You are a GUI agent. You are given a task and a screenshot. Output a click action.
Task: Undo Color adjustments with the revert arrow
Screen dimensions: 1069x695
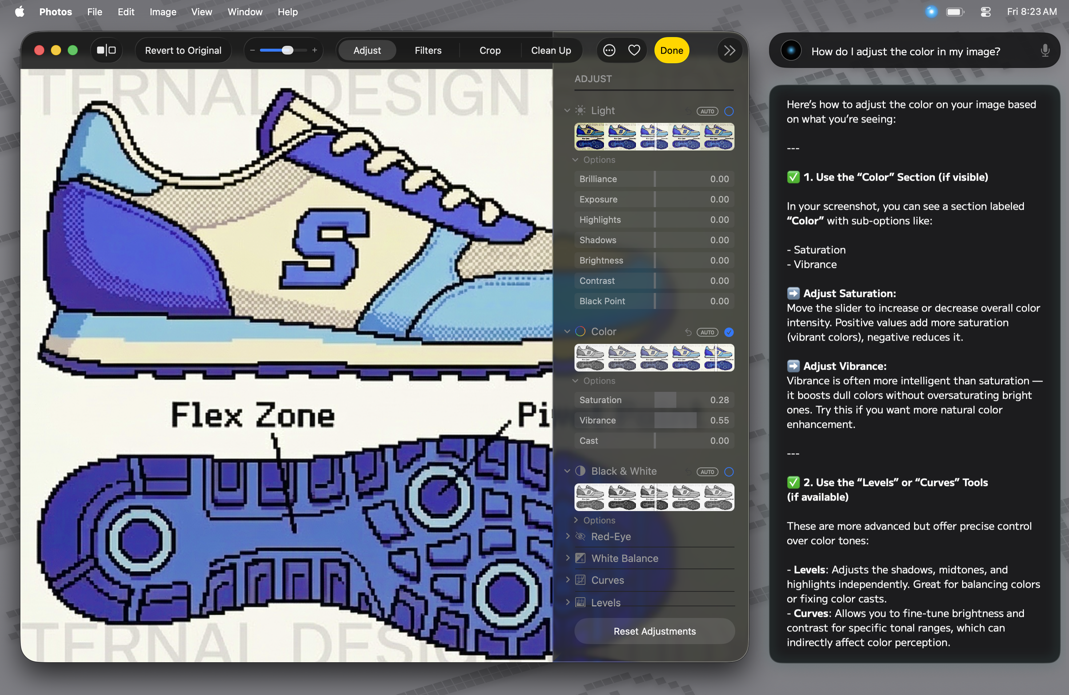pos(688,332)
